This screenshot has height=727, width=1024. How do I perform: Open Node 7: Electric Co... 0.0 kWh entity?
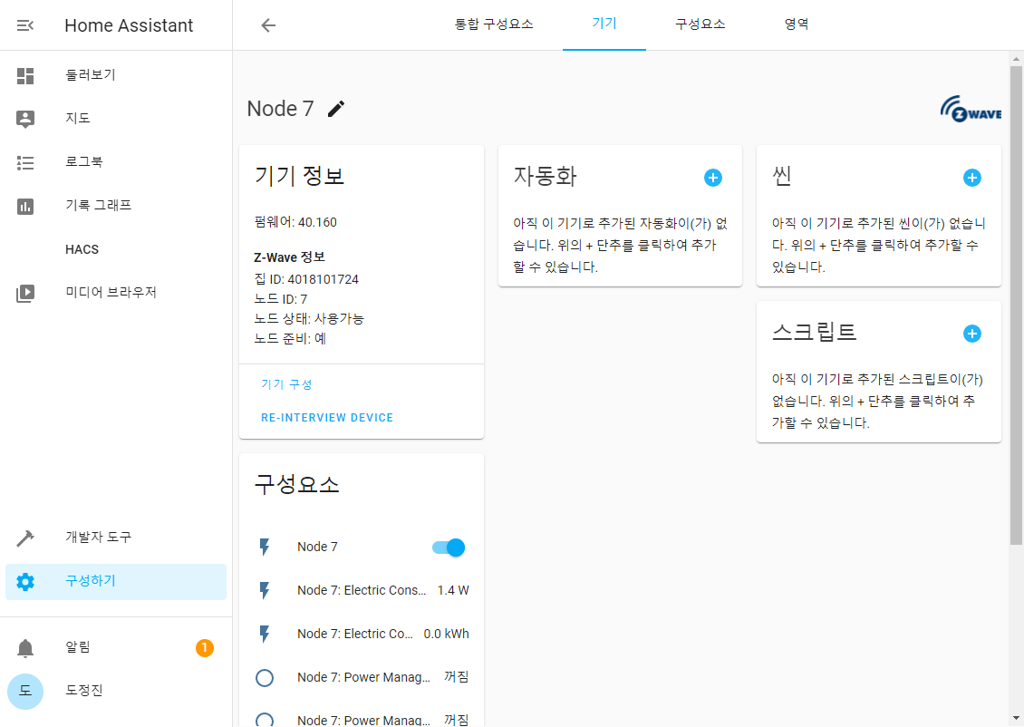pos(362,634)
